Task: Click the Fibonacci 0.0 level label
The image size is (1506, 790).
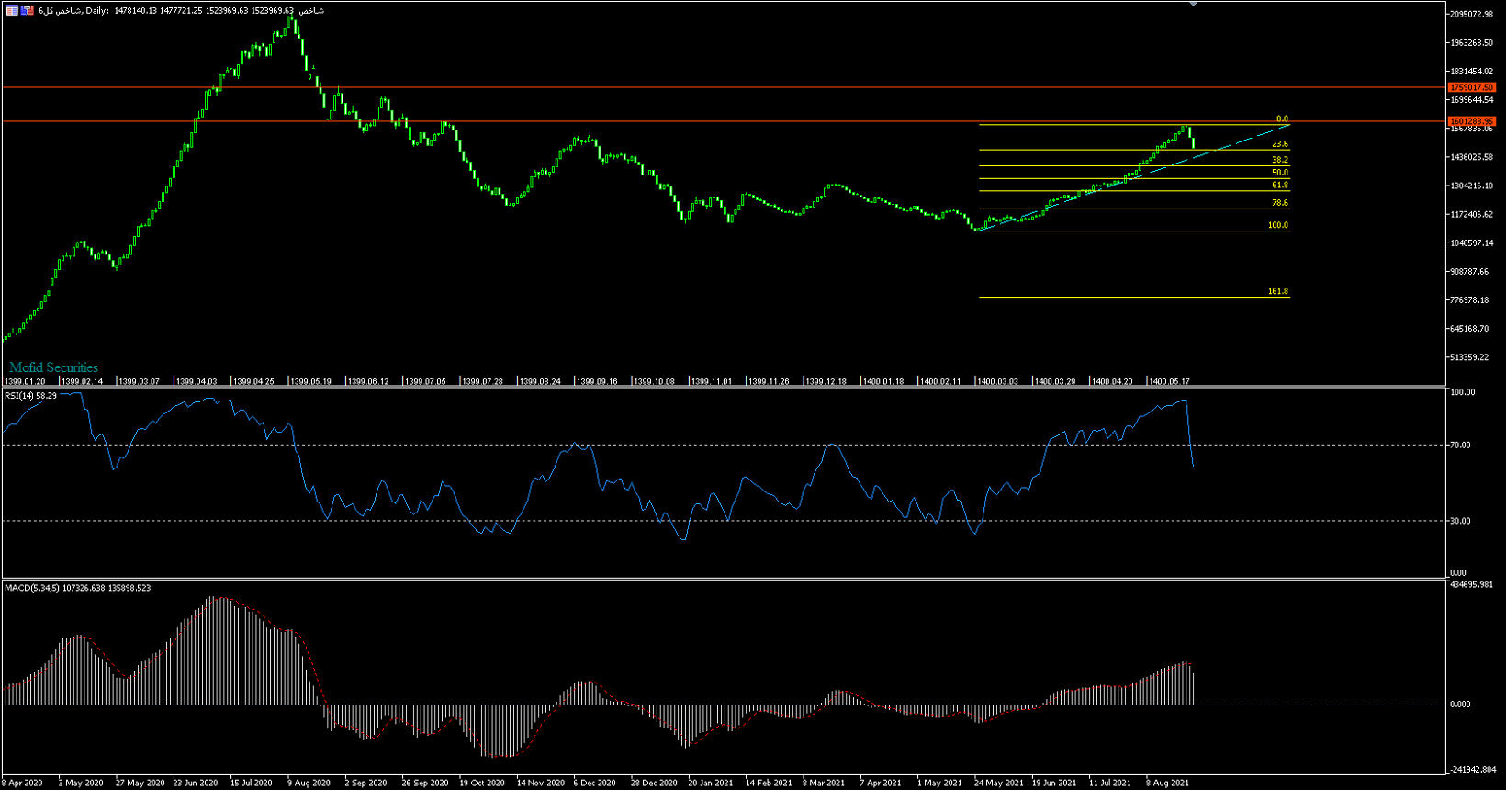Action: pos(1282,119)
